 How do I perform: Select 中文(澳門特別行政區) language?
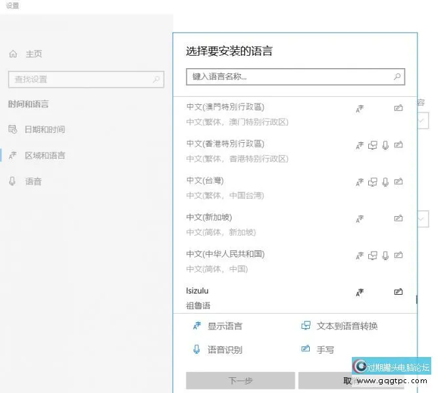point(295,115)
